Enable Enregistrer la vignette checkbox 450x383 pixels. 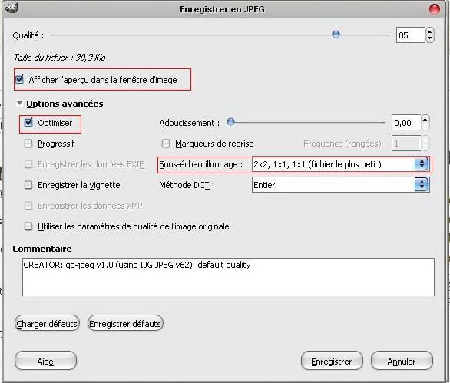coord(28,185)
